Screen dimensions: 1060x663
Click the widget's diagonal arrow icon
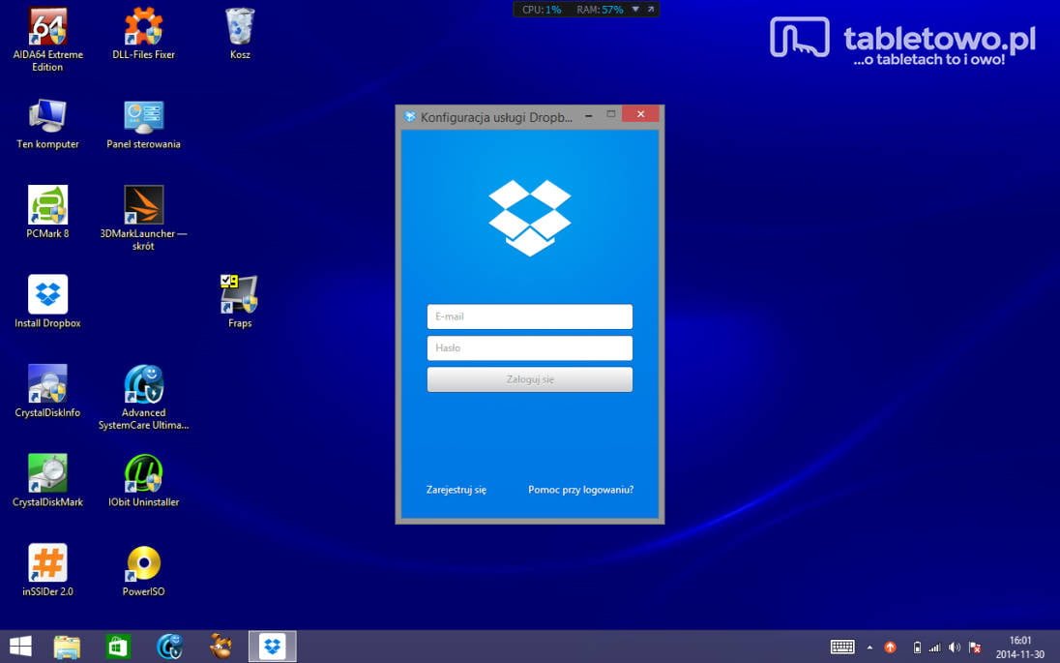pos(650,10)
